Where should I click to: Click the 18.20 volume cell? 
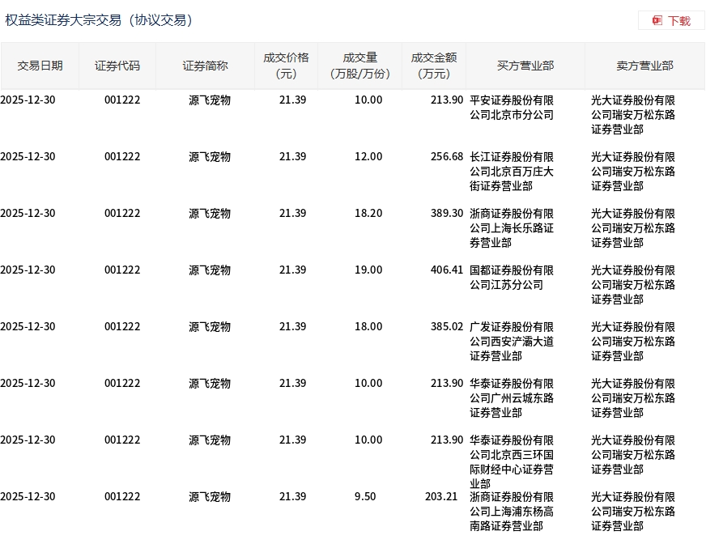click(x=368, y=214)
